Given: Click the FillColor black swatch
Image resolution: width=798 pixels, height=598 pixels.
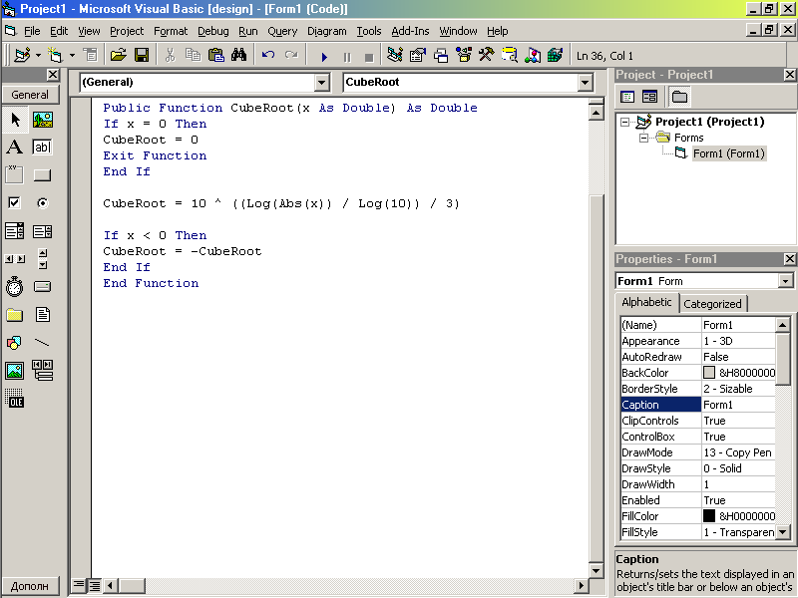Looking at the screenshot, I should point(709,516).
